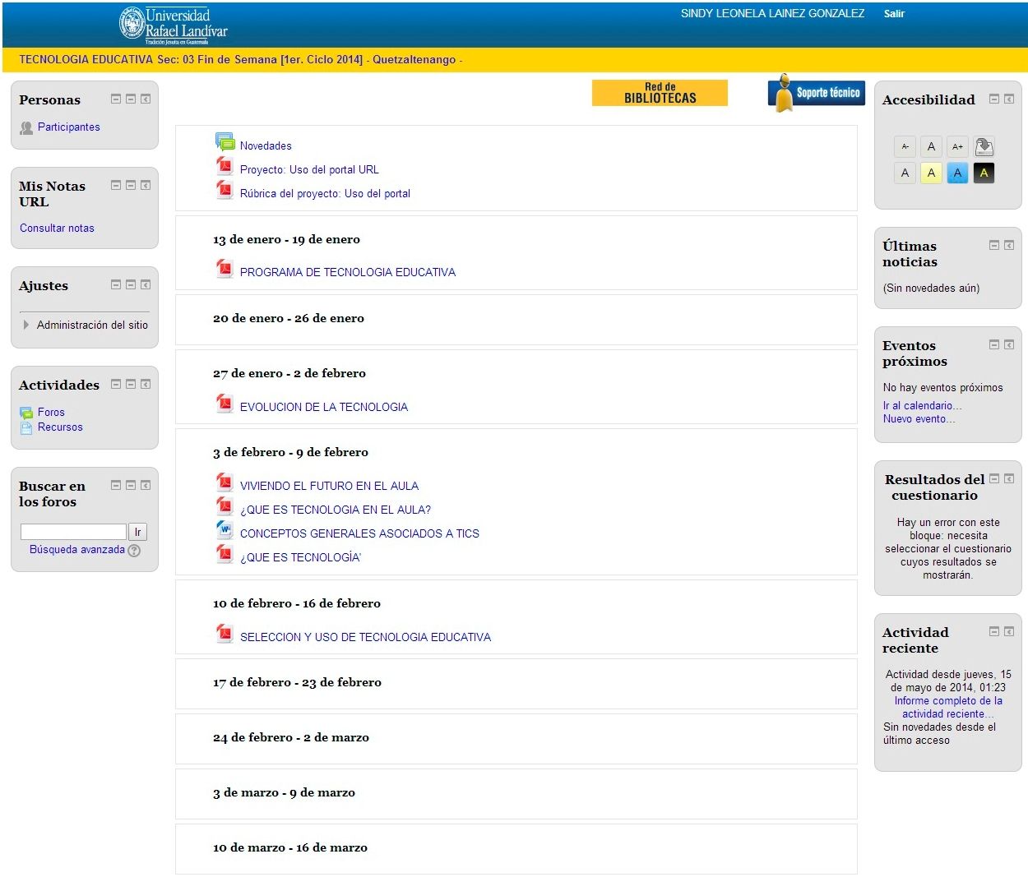Image resolution: width=1028 pixels, height=877 pixels.
Task: Click PDF icon for VIVIENDO EL FUTURO EN EL AULA
Action: pyautogui.click(x=225, y=482)
